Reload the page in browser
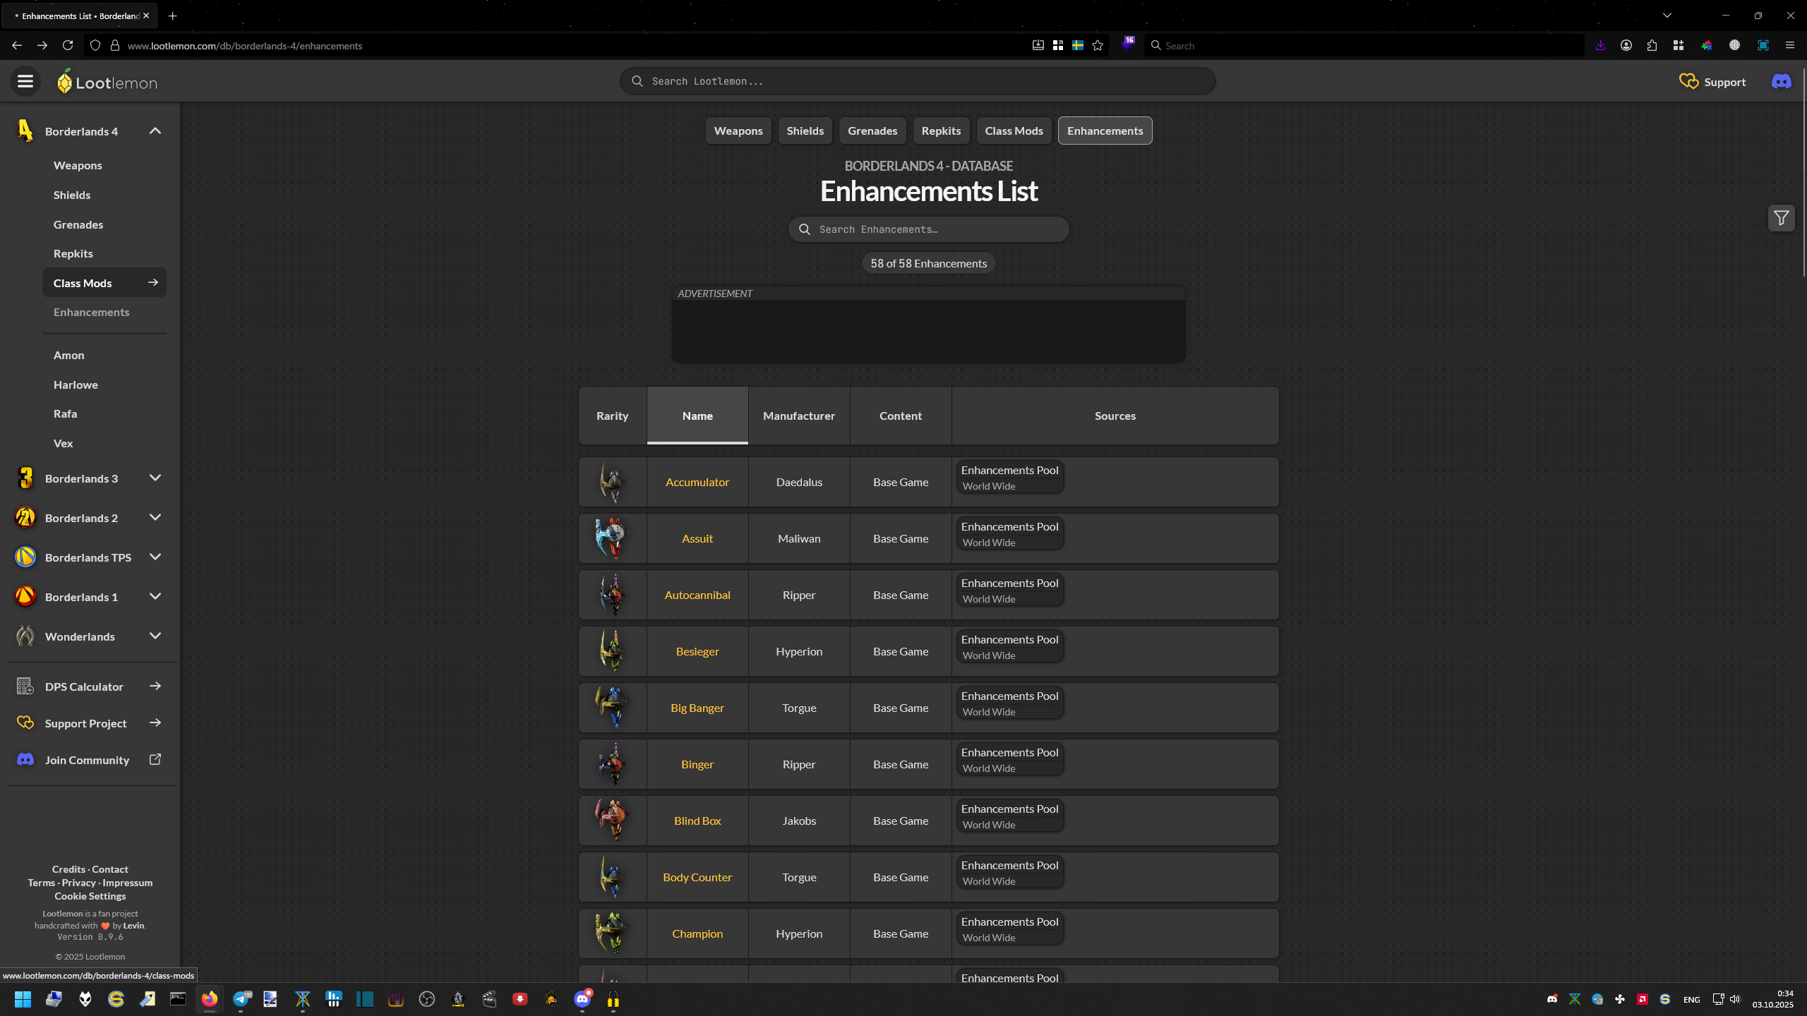This screenshot has height=1016, width=1807. [68, 46]
